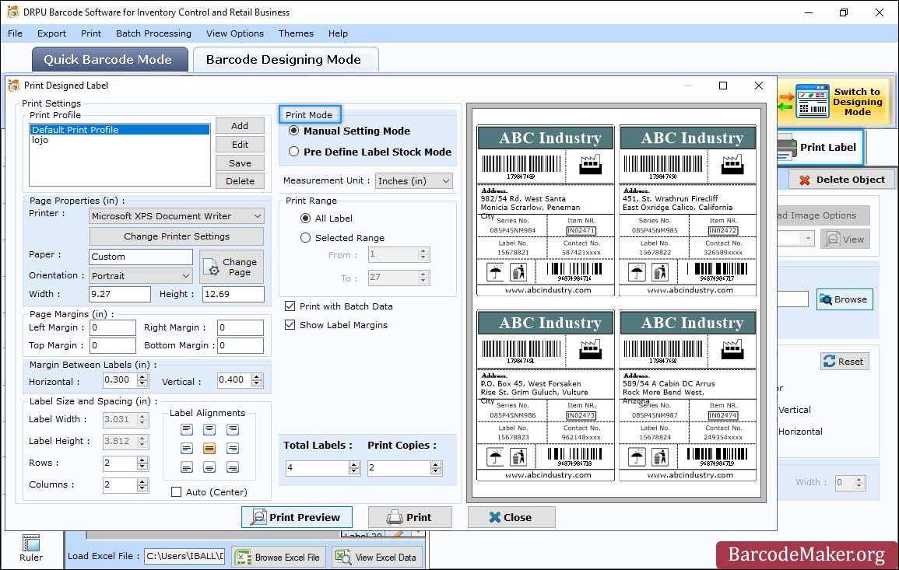This screenshot has width=899, height=570.
Task: Click the page Width input field
Action: pyautogui.click(x=120, y=294)
